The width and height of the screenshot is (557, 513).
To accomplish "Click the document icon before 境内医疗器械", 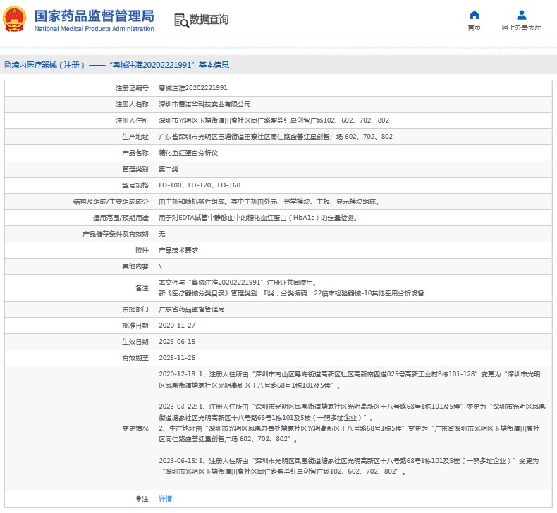I will [8, 65].
